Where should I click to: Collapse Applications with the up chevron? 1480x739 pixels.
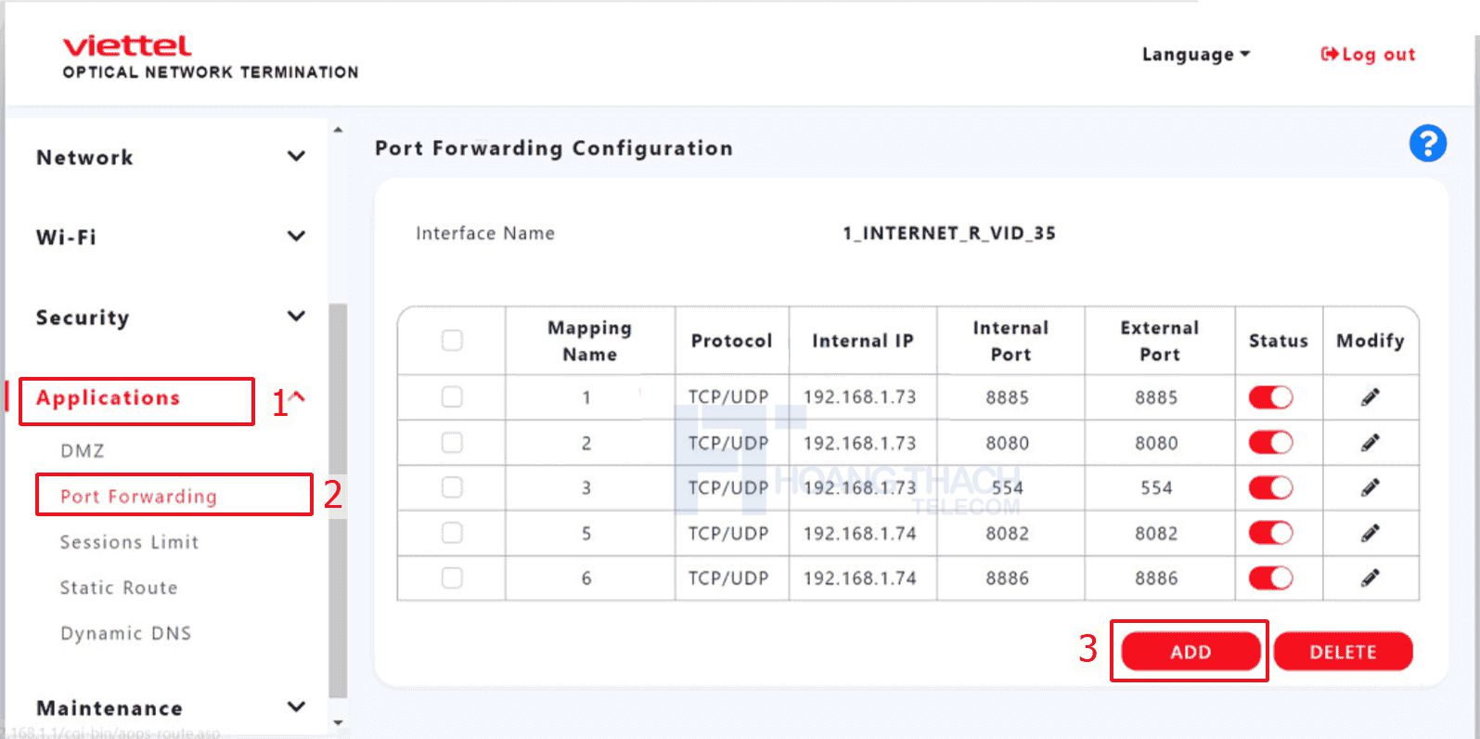296,397
